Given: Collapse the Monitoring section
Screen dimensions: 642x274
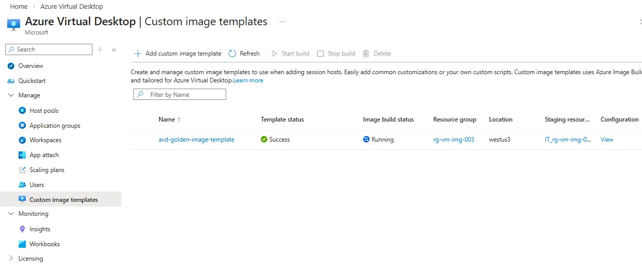Looking at the screenshot, I should (11, 214).
